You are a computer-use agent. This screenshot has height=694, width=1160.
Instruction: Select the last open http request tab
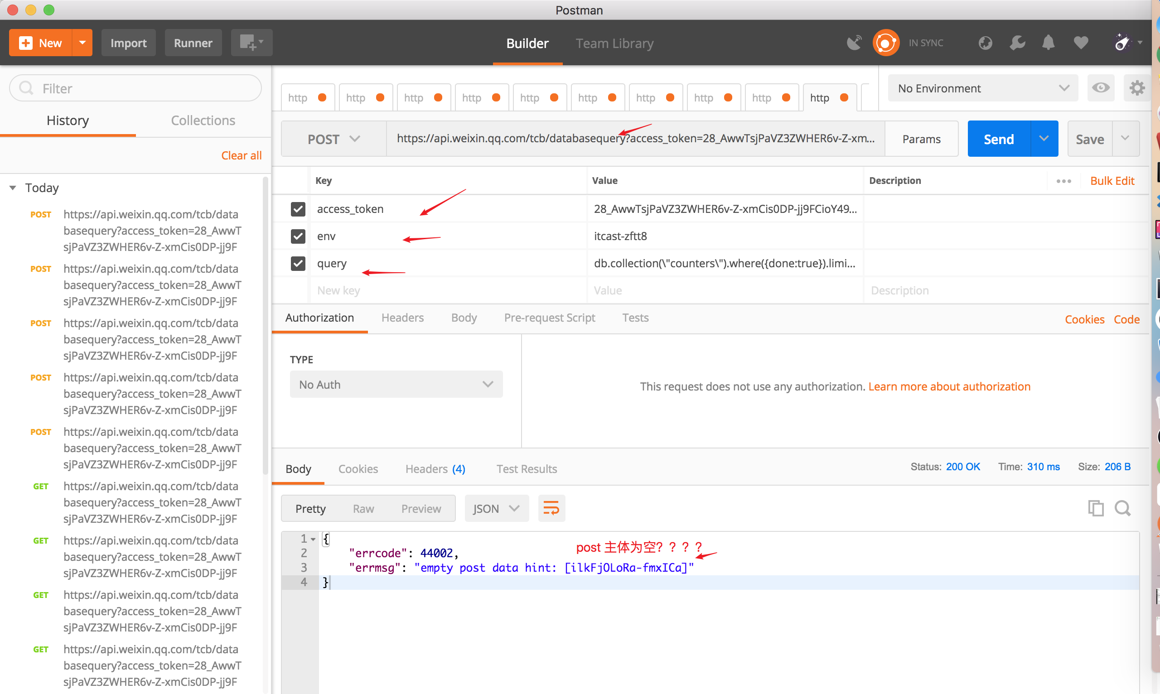coord(829,97)
